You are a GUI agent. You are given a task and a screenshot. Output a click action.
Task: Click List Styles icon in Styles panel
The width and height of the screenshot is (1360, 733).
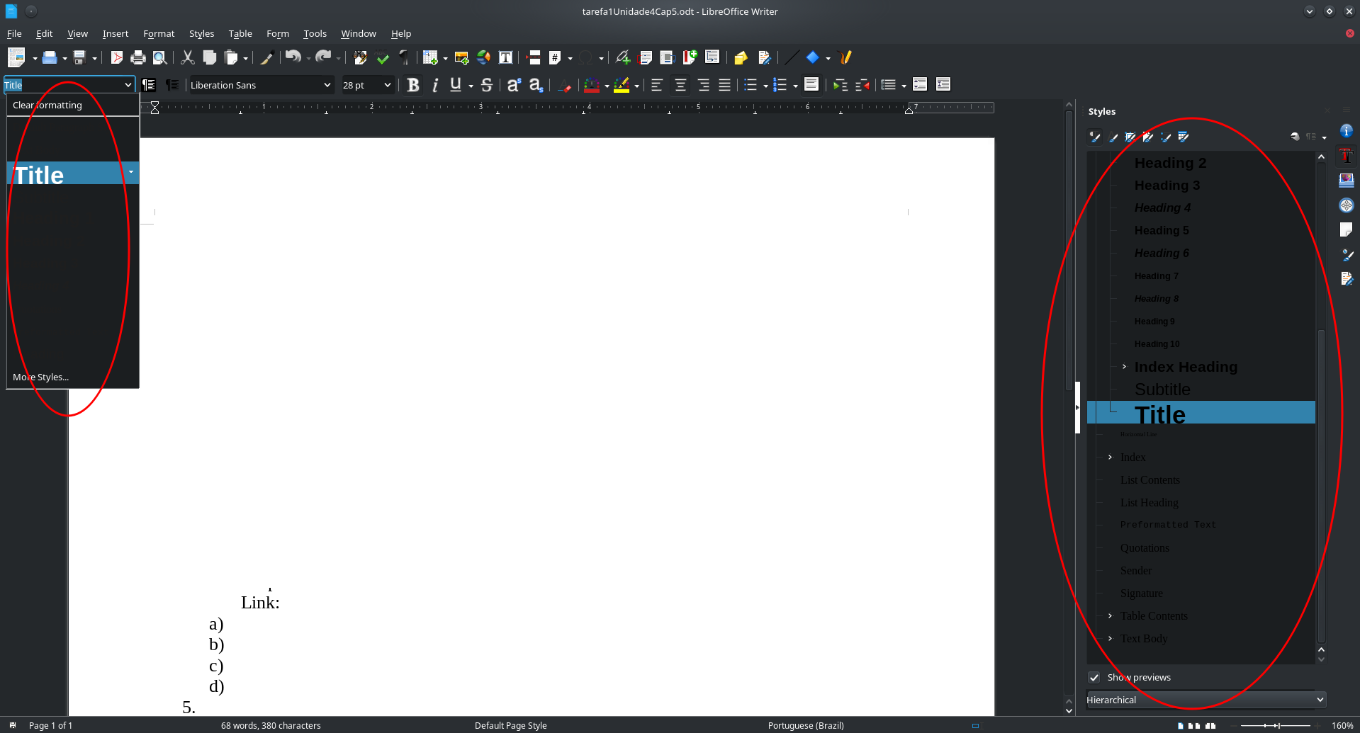coord(1166,137)
